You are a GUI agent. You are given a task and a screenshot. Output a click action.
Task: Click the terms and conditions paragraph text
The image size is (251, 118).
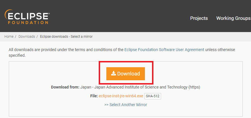pos(122,52)
